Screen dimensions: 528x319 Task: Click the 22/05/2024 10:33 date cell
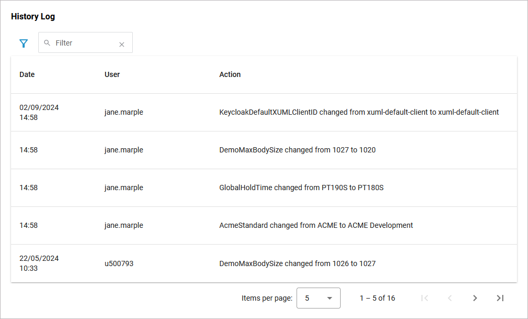click(39, 263)
